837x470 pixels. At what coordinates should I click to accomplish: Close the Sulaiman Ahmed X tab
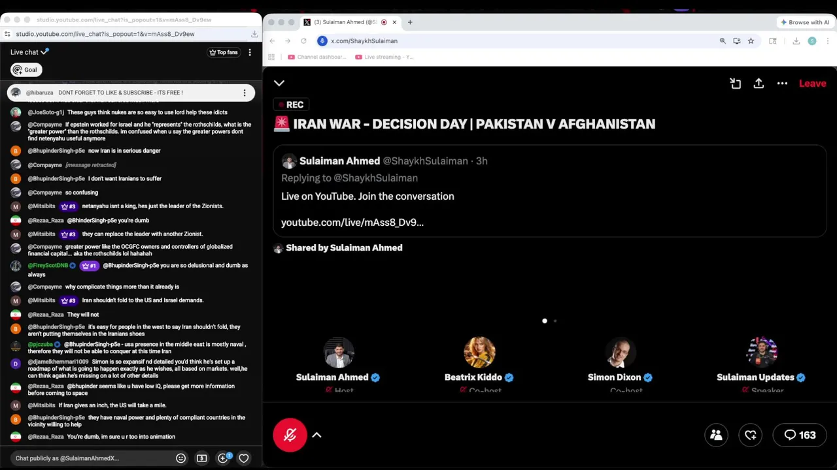coord(394,22)
